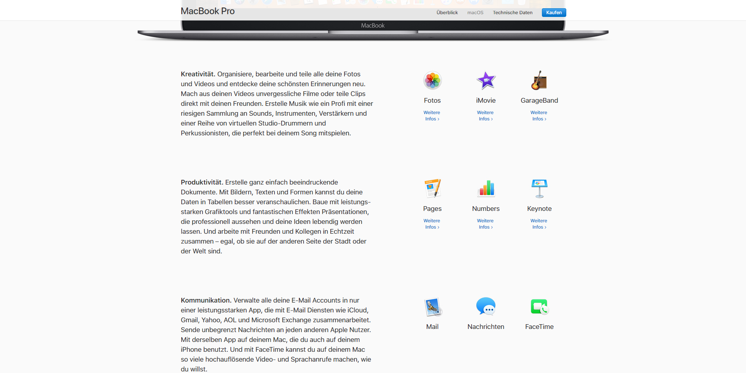Open 'Weitere Infos' link under Fotos
Image resolution: width=746 pixels, height=373 pixels.
[432, 116]
